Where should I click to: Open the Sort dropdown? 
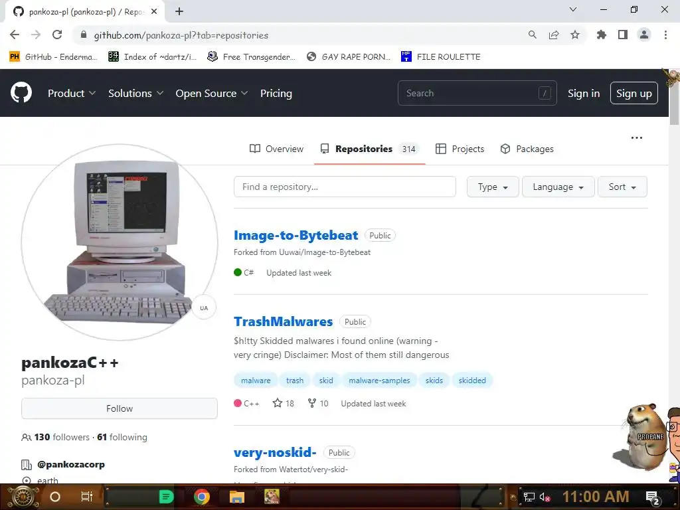pos(622,187)
